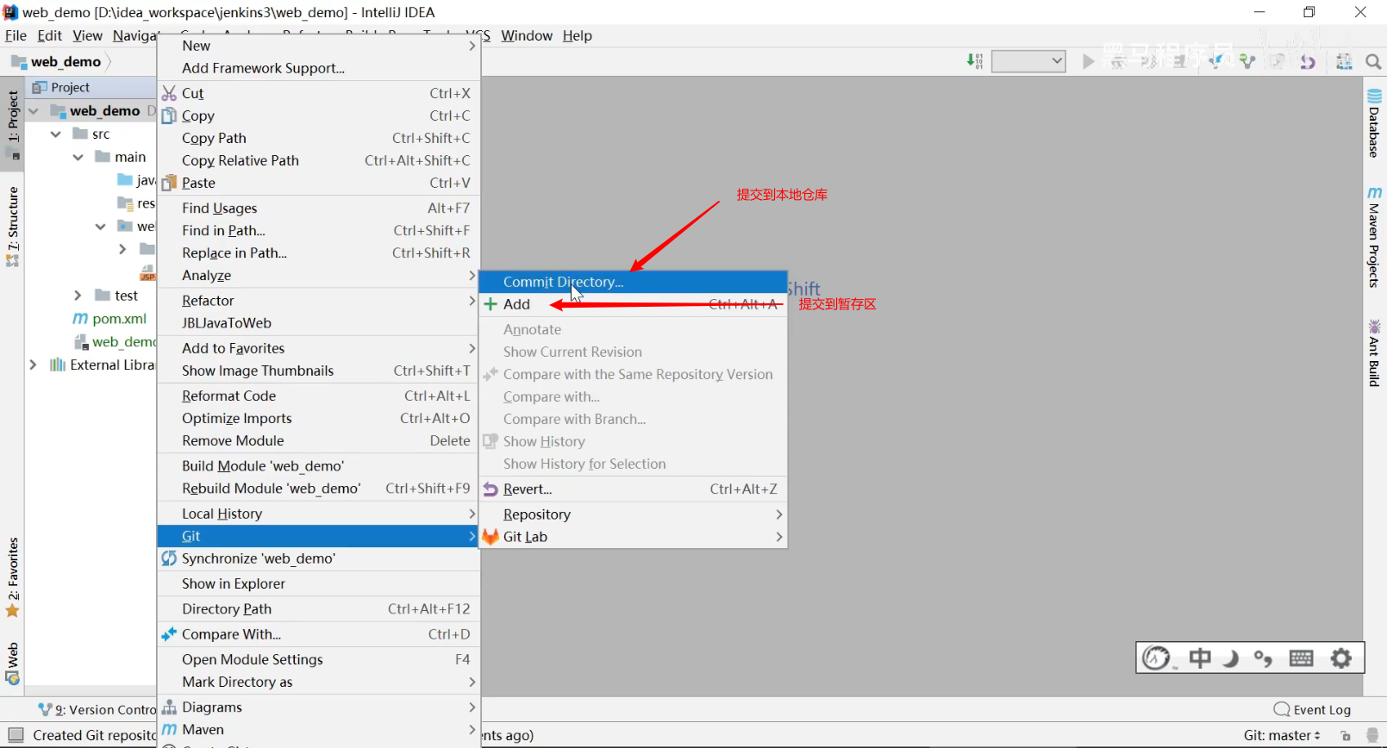Viewport: 1387px width, 748px height.
Task: Choose Show in Explorer entry
Action: pyautogui.click(x=318, y=584)
